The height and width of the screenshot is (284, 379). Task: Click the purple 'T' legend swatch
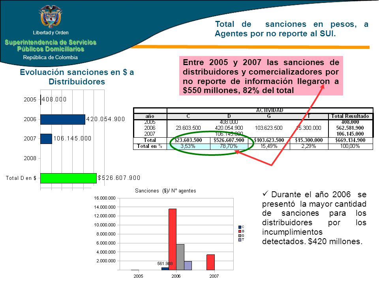(240, 240)
